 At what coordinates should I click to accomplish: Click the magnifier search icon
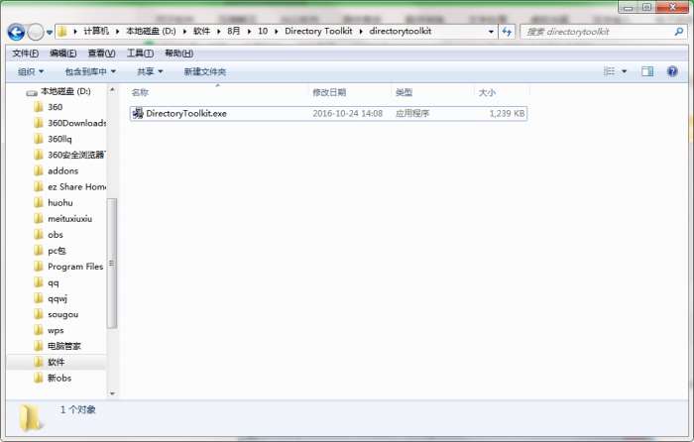pyautogui.click(x=678, y=32)
